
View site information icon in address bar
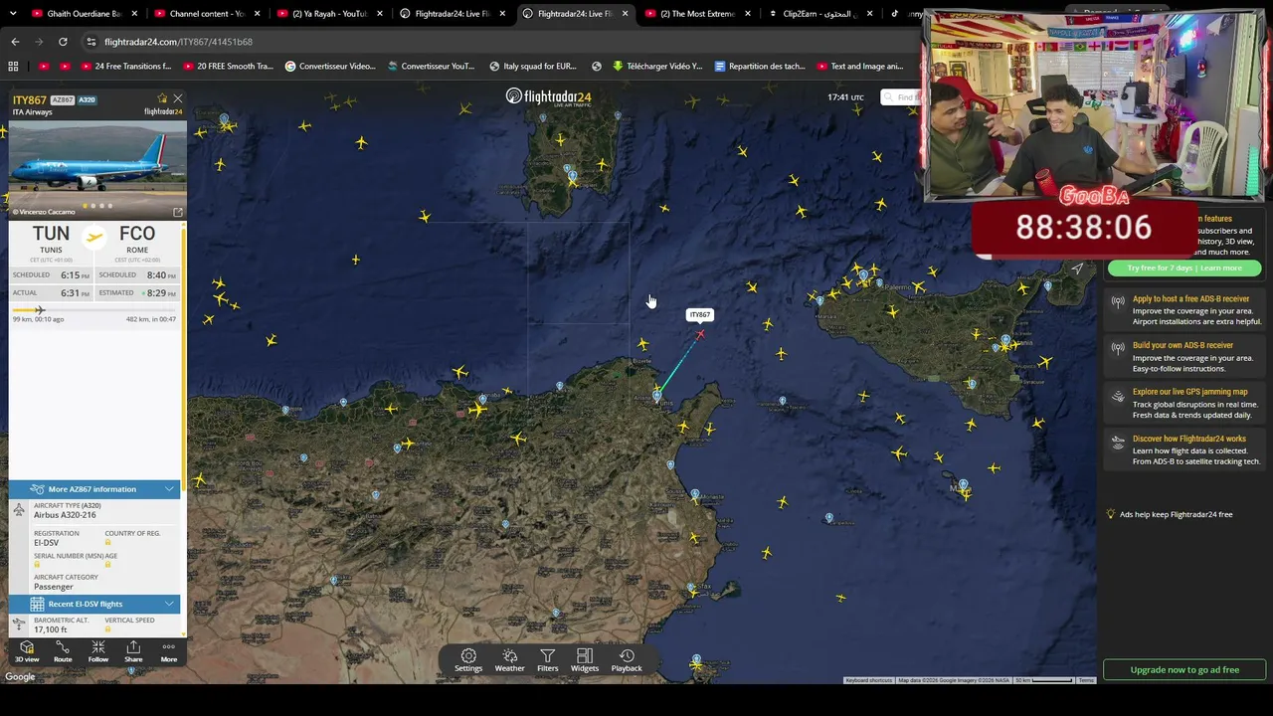click(x=91, y=42)
